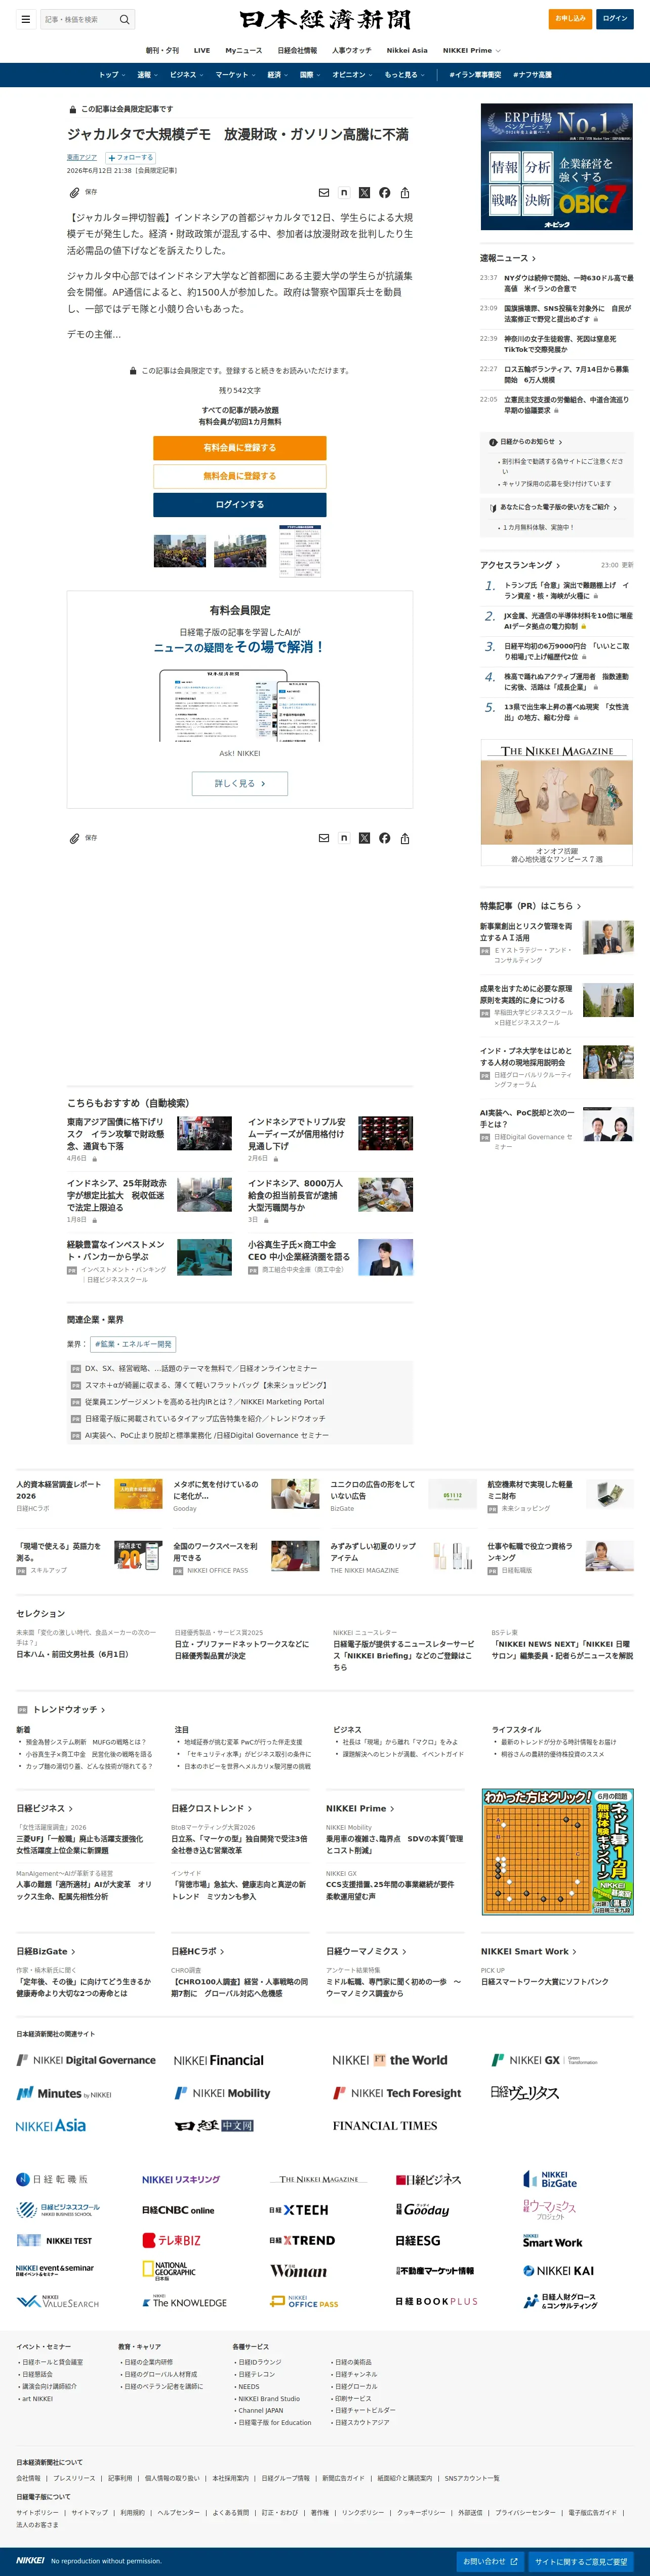
Task: Share to note from toolbar under article date
Action: coord(343,193)
